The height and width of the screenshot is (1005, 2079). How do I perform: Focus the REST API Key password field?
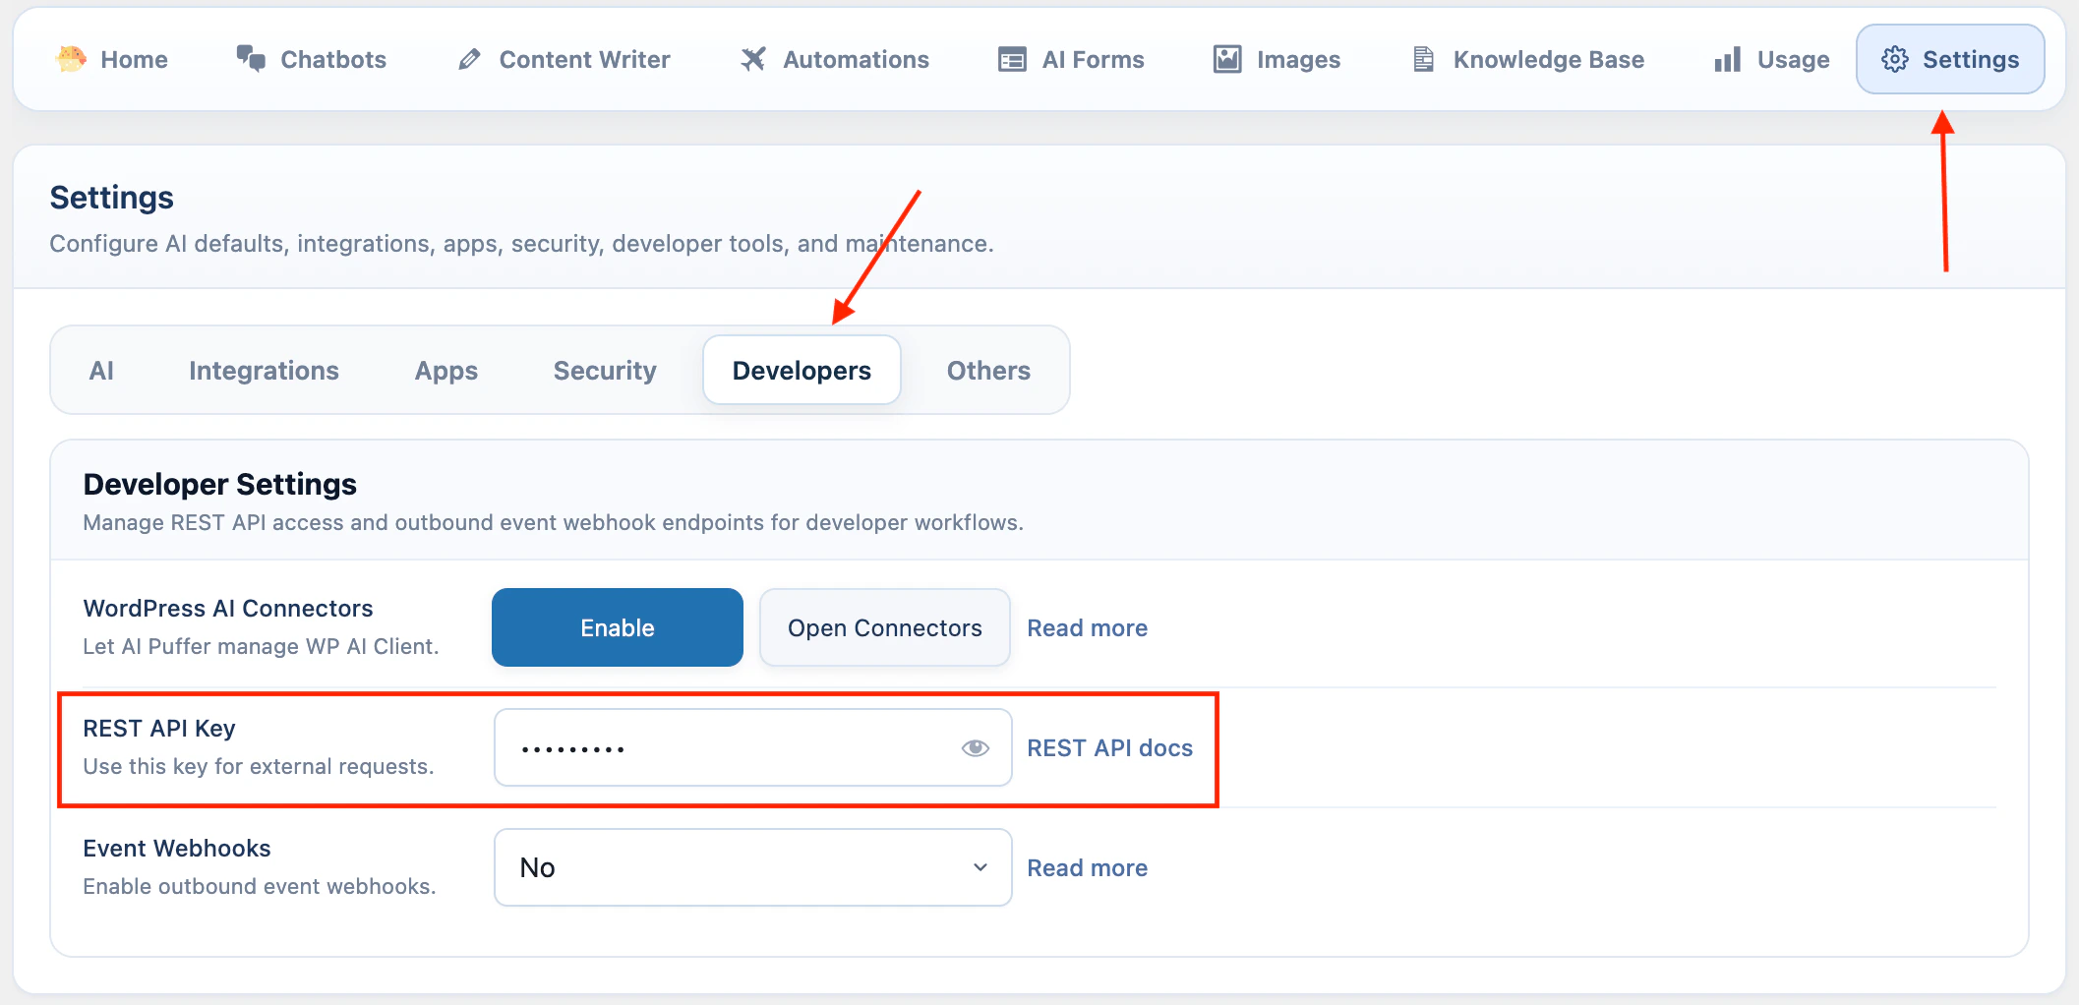click(x=753, y=747)
